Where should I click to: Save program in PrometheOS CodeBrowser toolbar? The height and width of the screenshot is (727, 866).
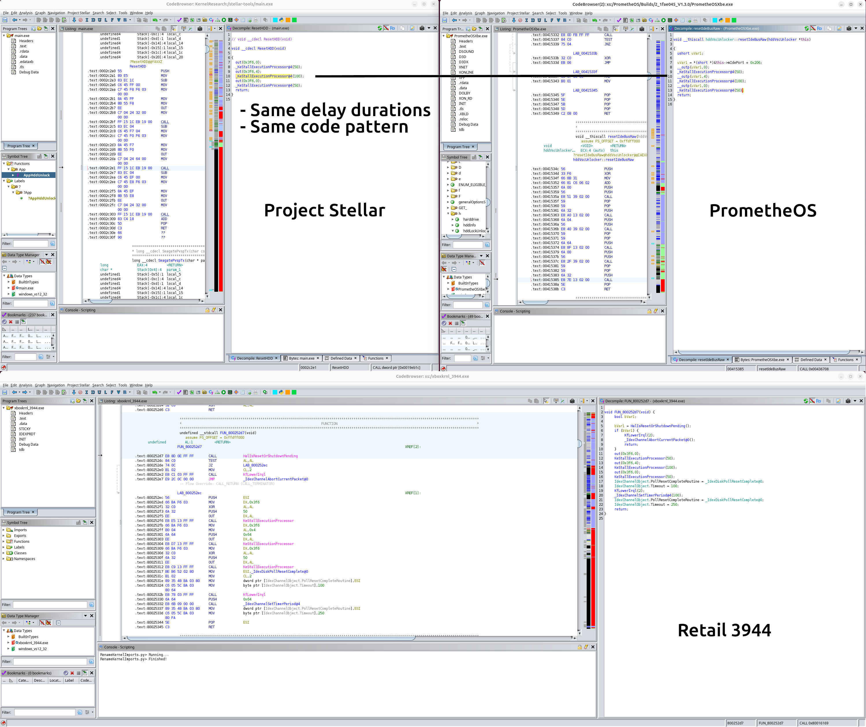point(445,20)
